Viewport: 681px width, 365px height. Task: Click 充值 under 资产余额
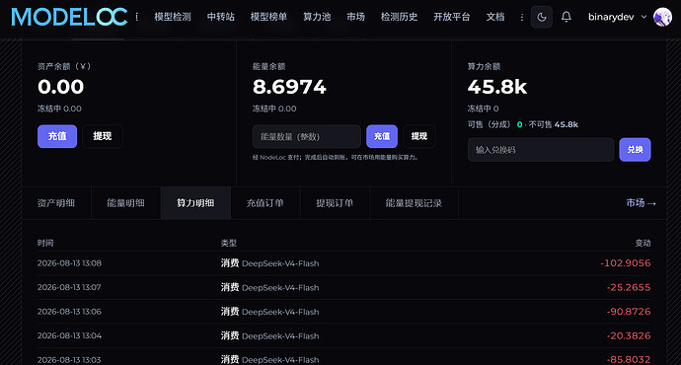click(57, 136)
